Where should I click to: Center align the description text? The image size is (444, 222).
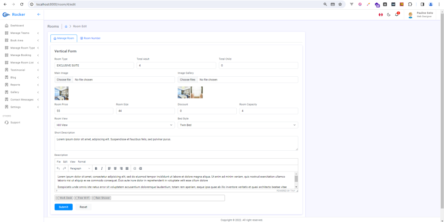click(115, 168)
